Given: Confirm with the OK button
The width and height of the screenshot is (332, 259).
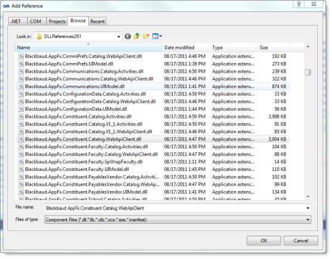Looking at the screenshot, I should click(x=264, y=241).
